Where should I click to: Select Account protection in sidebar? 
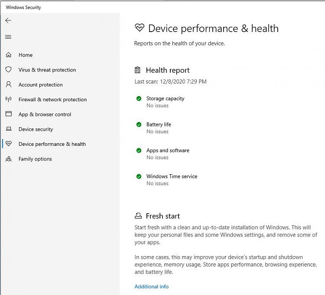[41, 85]
